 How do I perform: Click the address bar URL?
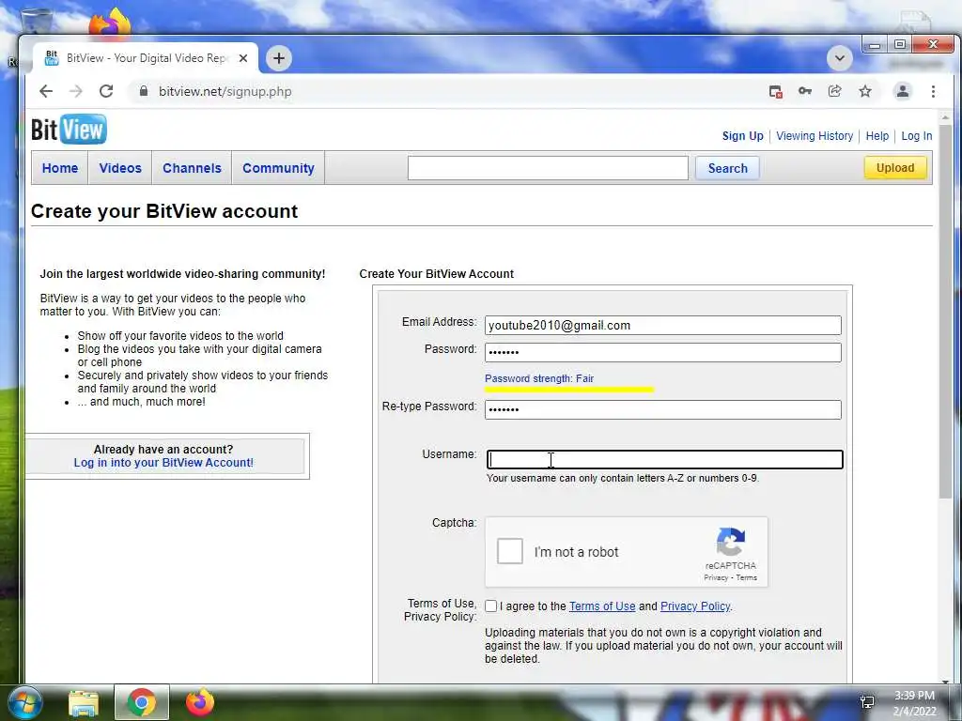click(x=225, y=91)
